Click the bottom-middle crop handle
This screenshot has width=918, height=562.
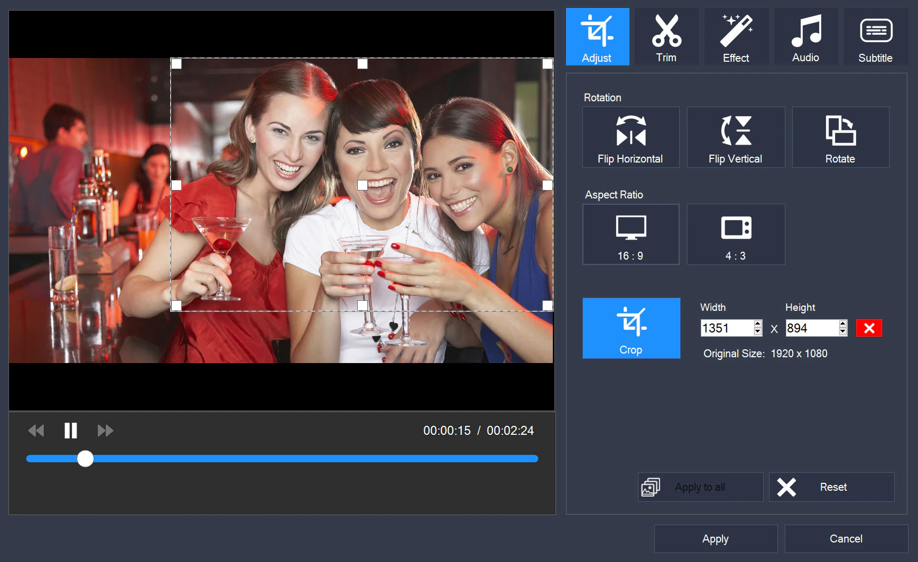point(363,306)
